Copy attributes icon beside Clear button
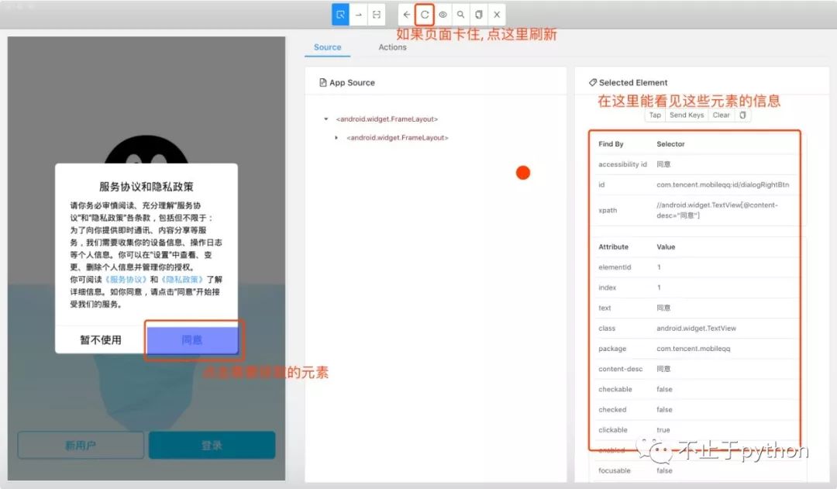 click(x=742, y=115)
